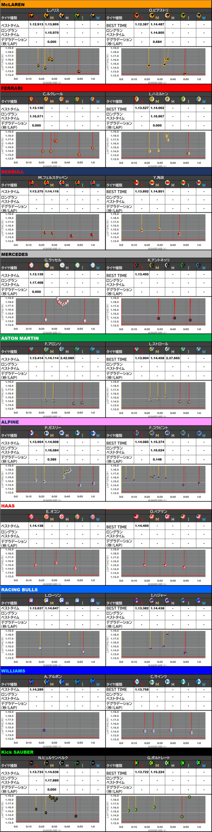
Task: Click the wet tyre icon in L.ノリス table
Action: pyautogui.click(x=93, y=16)
